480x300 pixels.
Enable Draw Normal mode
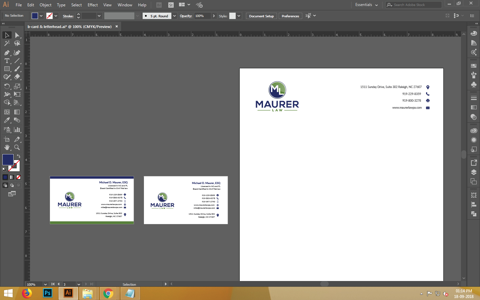5,185
